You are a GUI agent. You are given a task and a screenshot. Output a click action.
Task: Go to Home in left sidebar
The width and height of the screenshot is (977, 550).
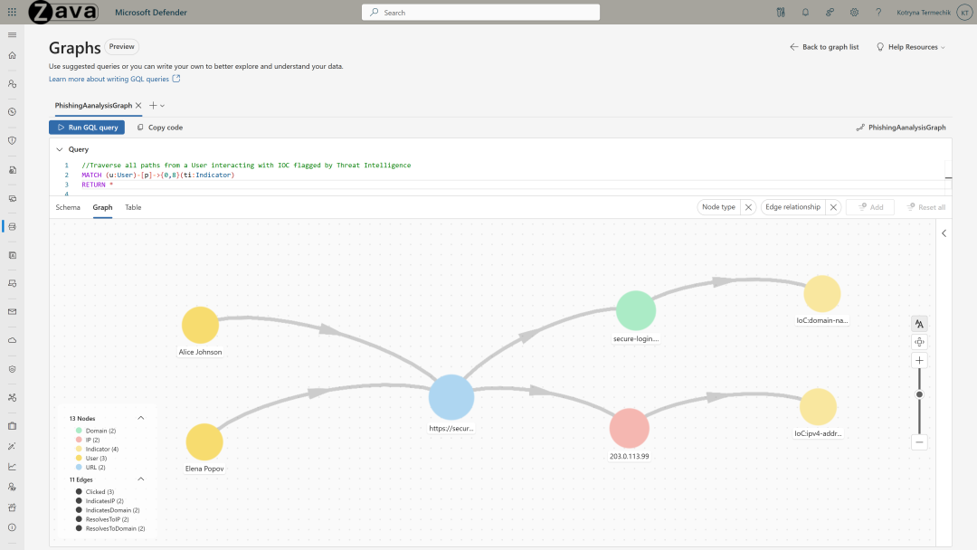pos(12,55)
